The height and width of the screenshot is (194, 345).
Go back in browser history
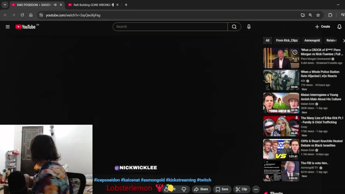point(5,15)
